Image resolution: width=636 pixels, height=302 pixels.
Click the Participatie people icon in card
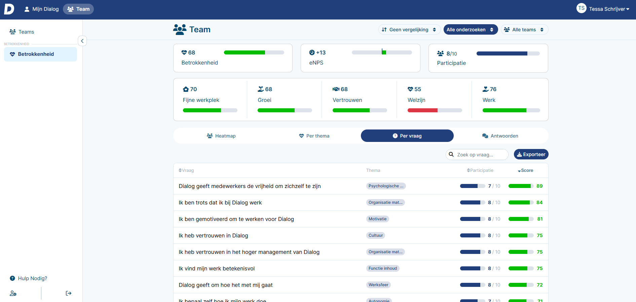(441, 53)
